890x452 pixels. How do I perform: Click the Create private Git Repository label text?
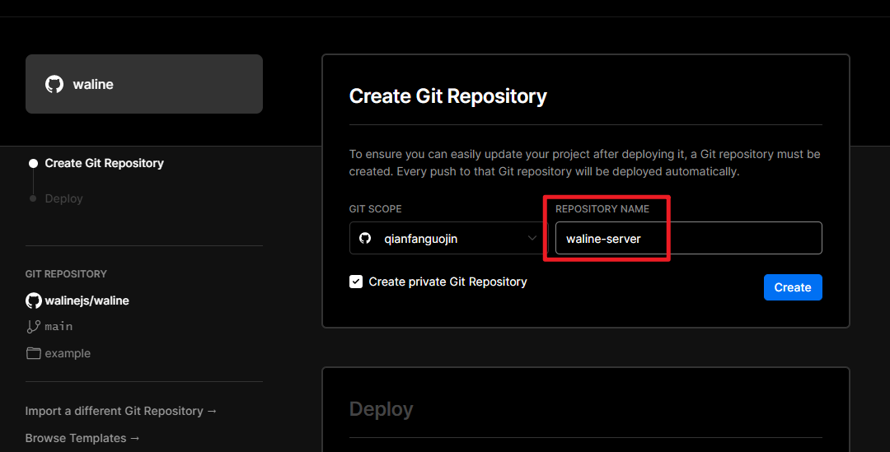(x=447, y=282)
